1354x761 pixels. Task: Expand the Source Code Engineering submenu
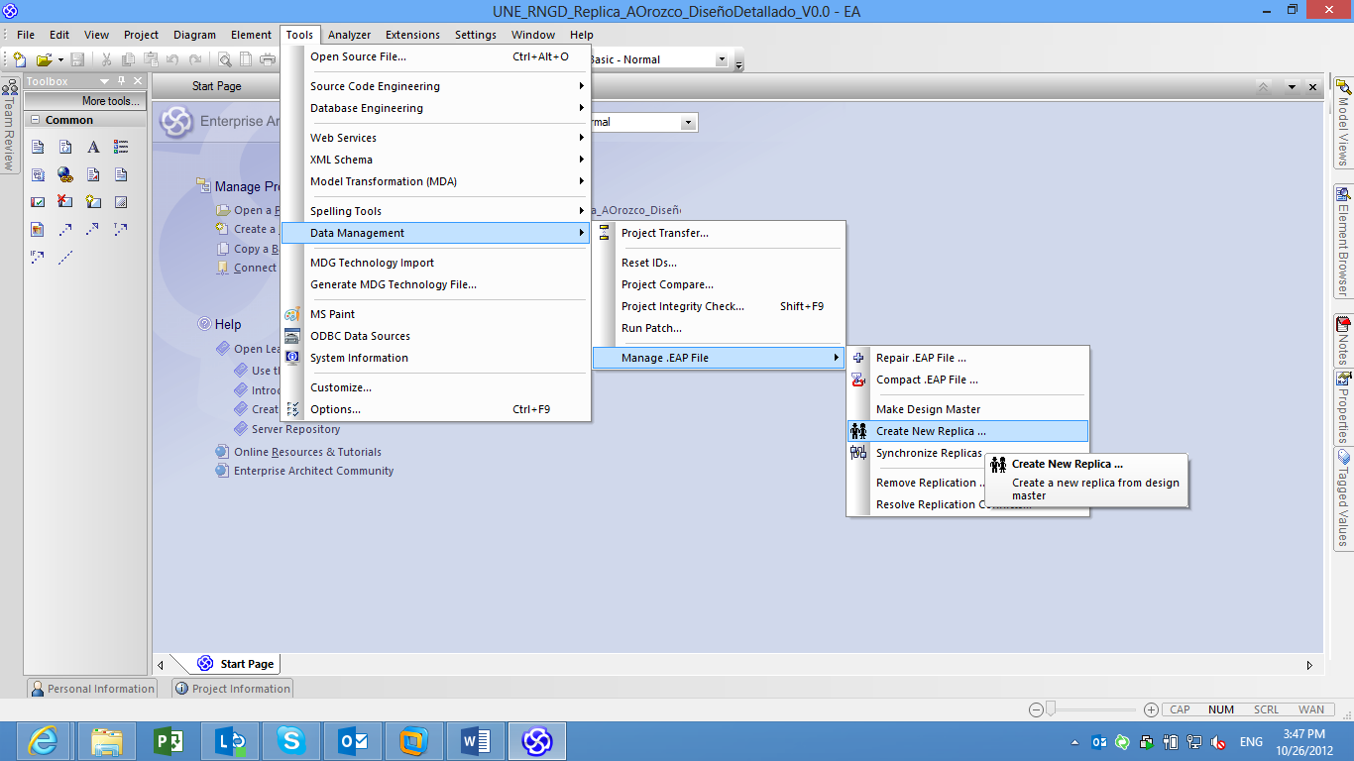click(436, 86)
